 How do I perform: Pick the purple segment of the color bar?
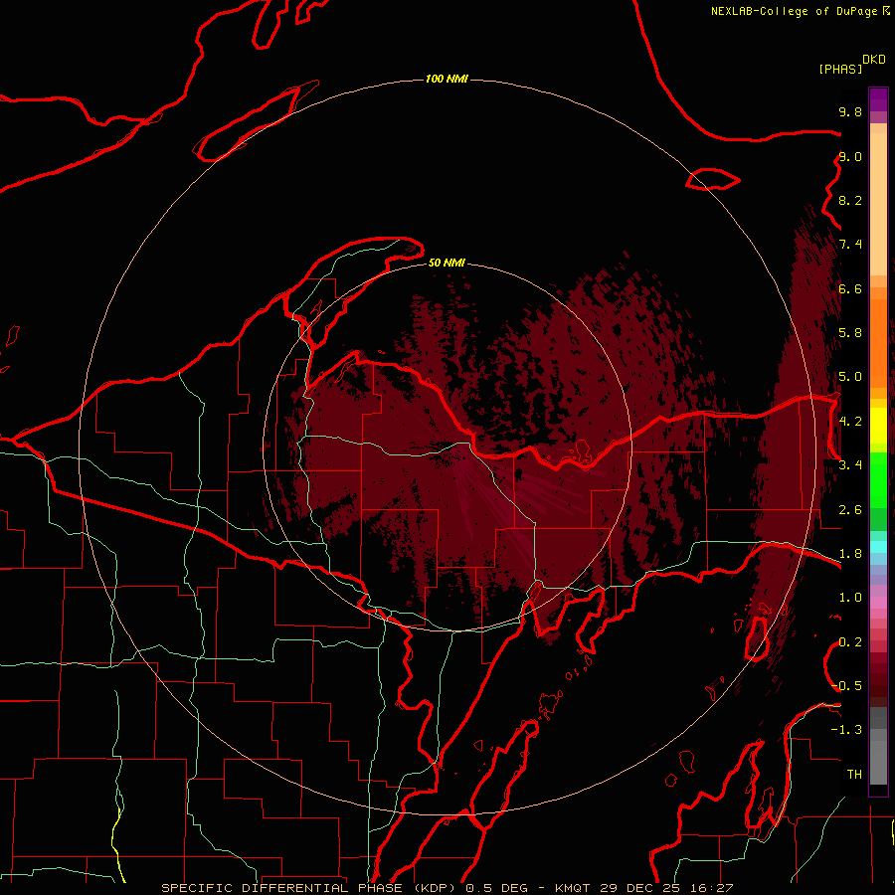878,100
